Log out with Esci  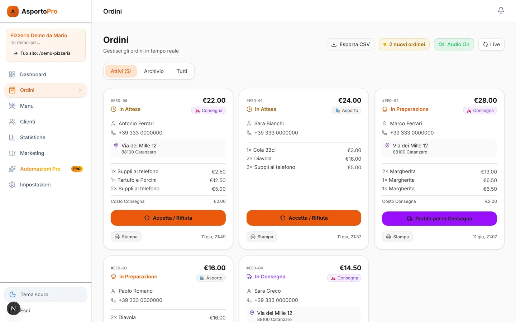(25, 311)
